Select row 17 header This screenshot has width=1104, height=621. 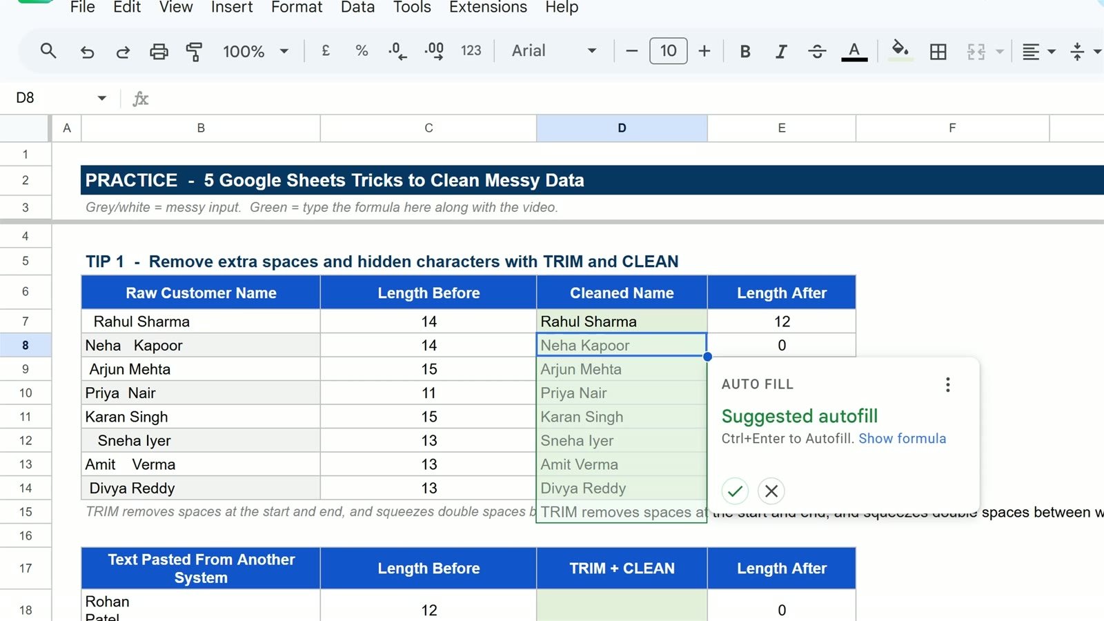[26, 568]
